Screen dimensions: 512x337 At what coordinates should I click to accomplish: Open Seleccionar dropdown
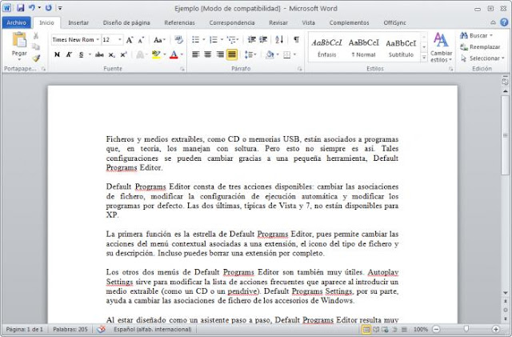point(482,58)
